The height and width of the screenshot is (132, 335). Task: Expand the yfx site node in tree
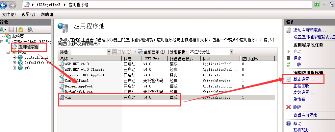14,68
